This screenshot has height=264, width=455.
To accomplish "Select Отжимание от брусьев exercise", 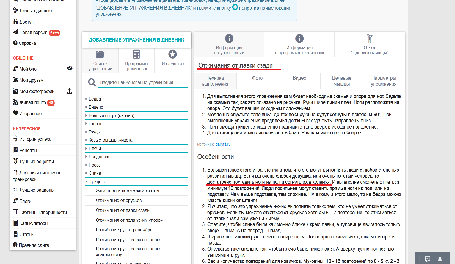I will pyautogui.click(x=119, y=200).
